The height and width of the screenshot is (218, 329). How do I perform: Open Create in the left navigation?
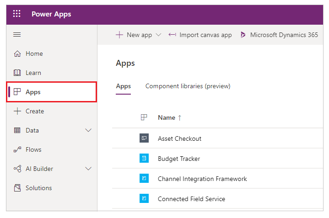[x=52, y=111]
